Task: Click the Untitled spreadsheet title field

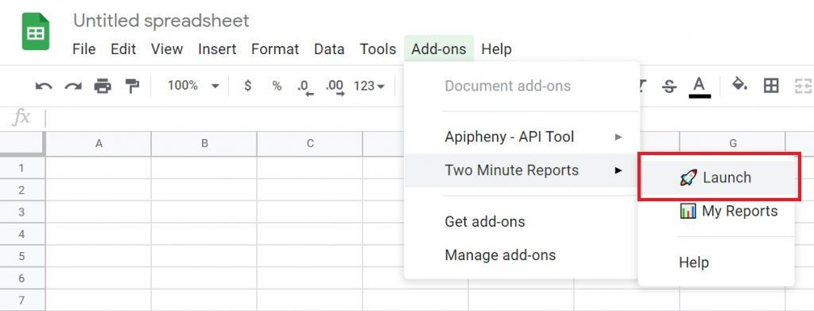Action: pos(161,21)
